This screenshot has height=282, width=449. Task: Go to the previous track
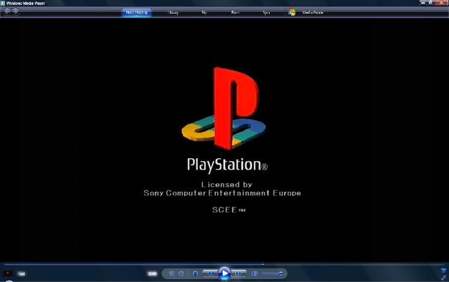(x=210, y=274)
